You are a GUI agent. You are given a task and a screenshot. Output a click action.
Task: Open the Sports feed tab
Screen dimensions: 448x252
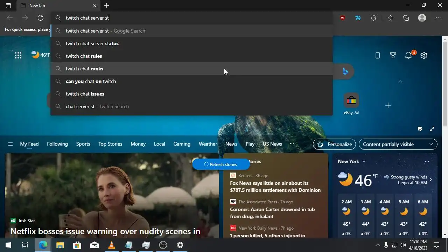click(x=83, y=144)
